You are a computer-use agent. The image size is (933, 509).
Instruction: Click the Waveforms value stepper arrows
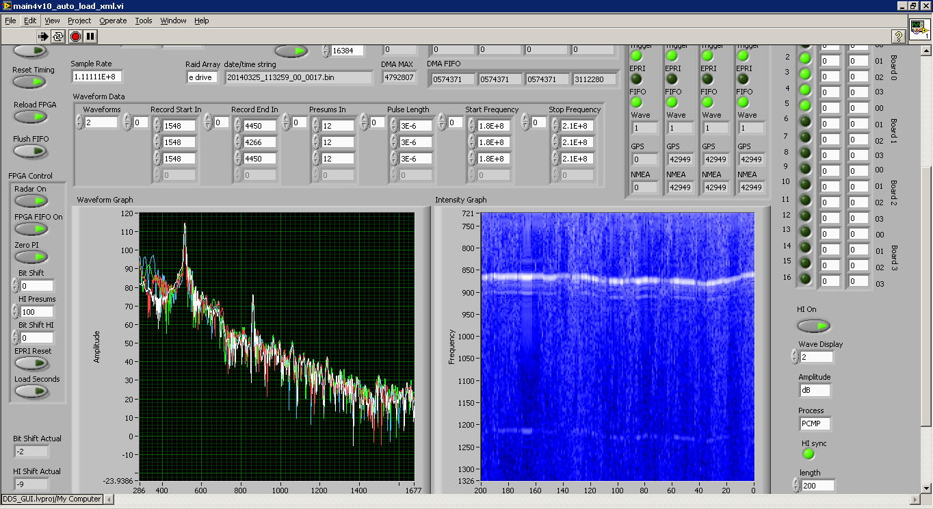[79, 122]
